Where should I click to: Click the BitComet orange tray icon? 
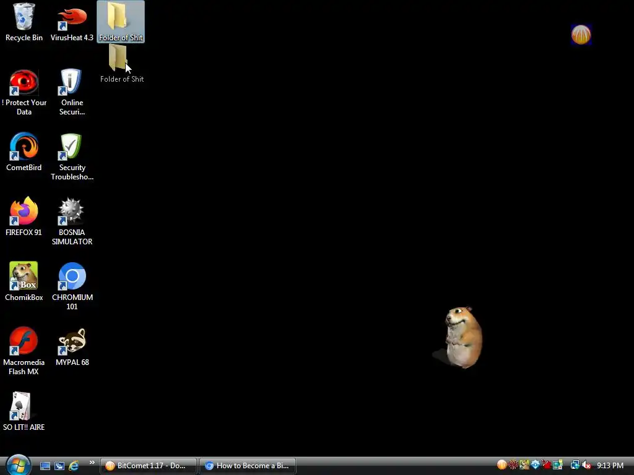[x=502, y=465]
